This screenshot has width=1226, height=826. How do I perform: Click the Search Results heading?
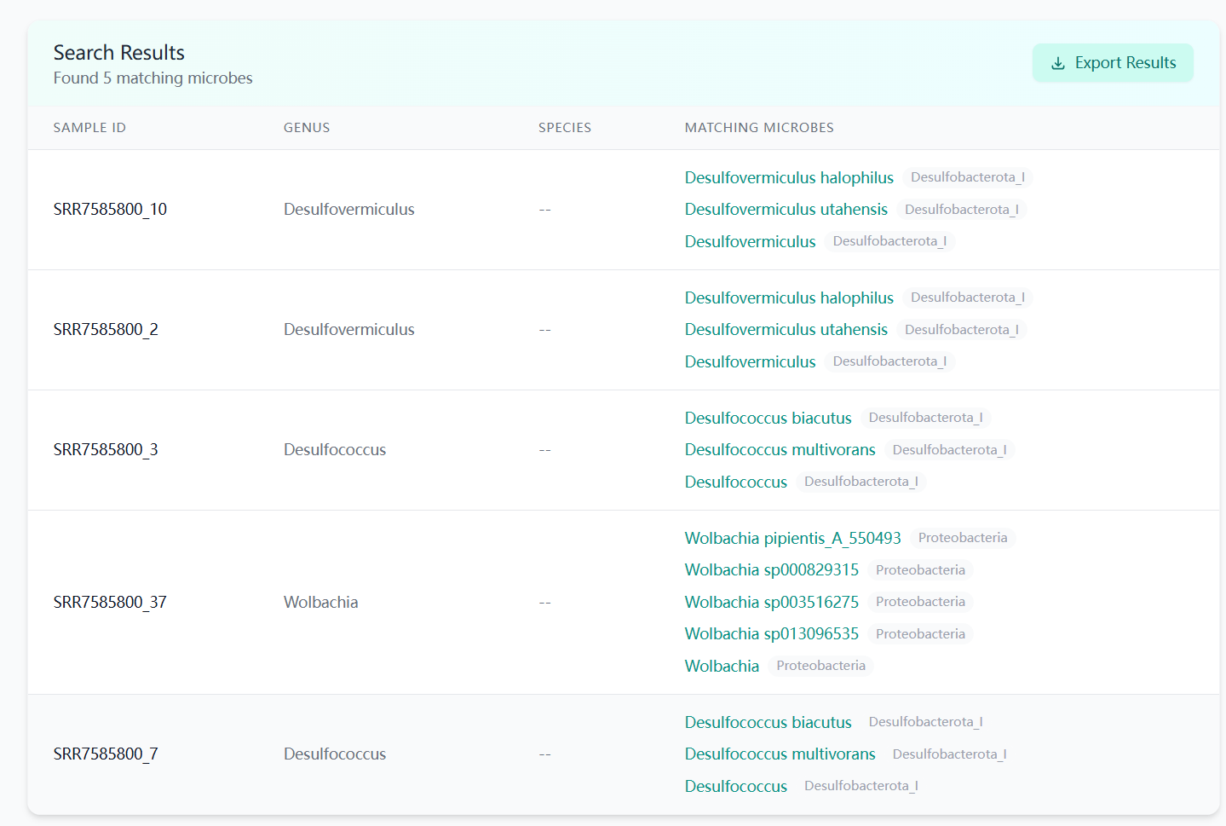pos(119,53)
